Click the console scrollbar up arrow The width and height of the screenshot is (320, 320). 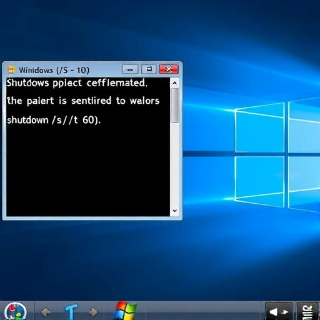[174, 83]
